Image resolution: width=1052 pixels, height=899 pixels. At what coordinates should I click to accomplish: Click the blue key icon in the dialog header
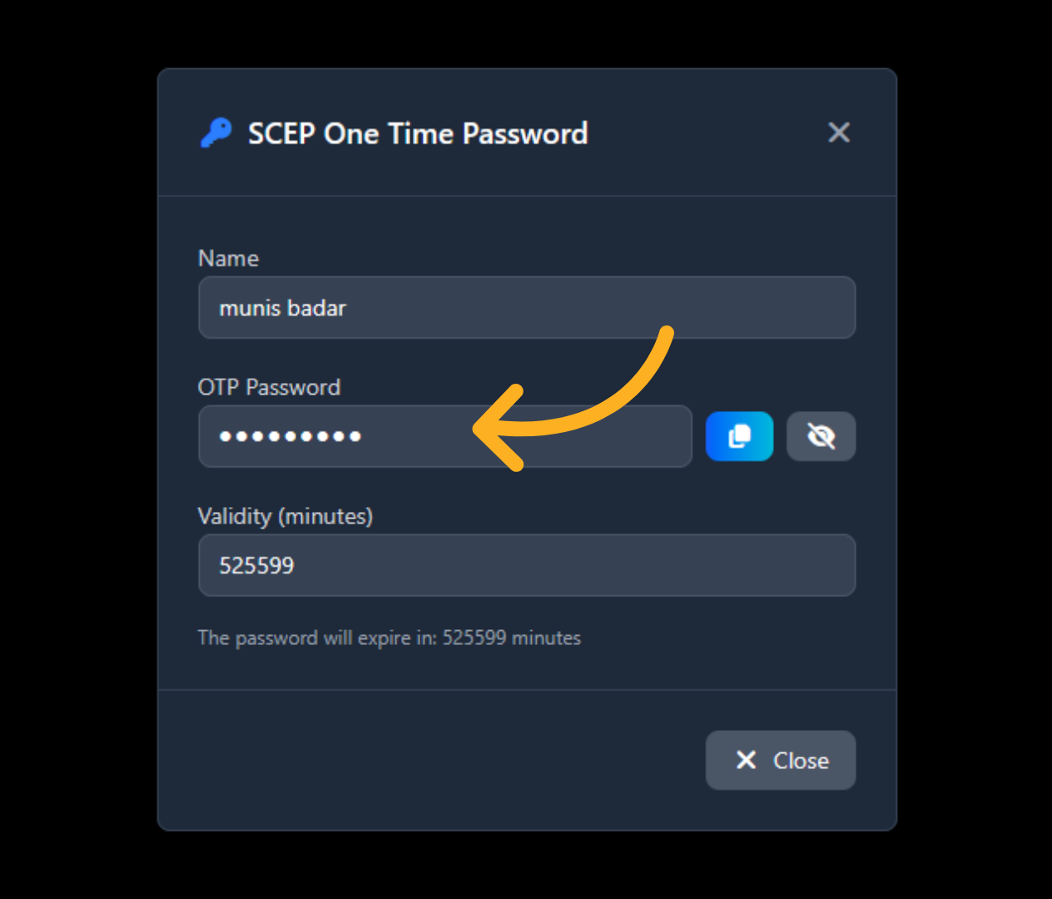[x=216, y=132]
